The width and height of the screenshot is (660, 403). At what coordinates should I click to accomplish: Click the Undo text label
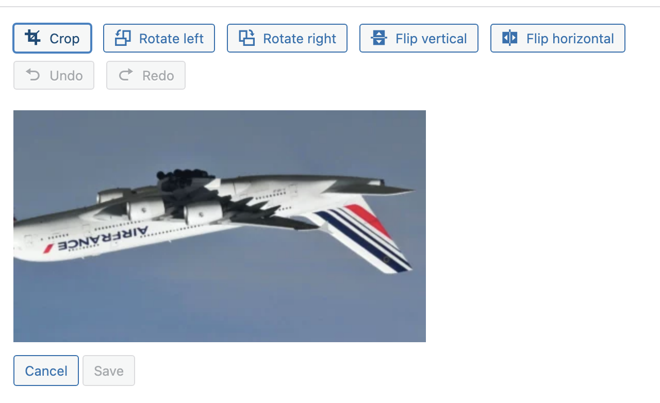point(66,76)
